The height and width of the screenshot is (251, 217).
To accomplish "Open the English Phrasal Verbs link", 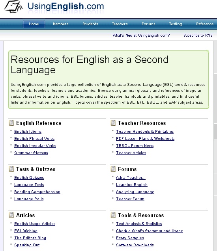I will [34, 139].
